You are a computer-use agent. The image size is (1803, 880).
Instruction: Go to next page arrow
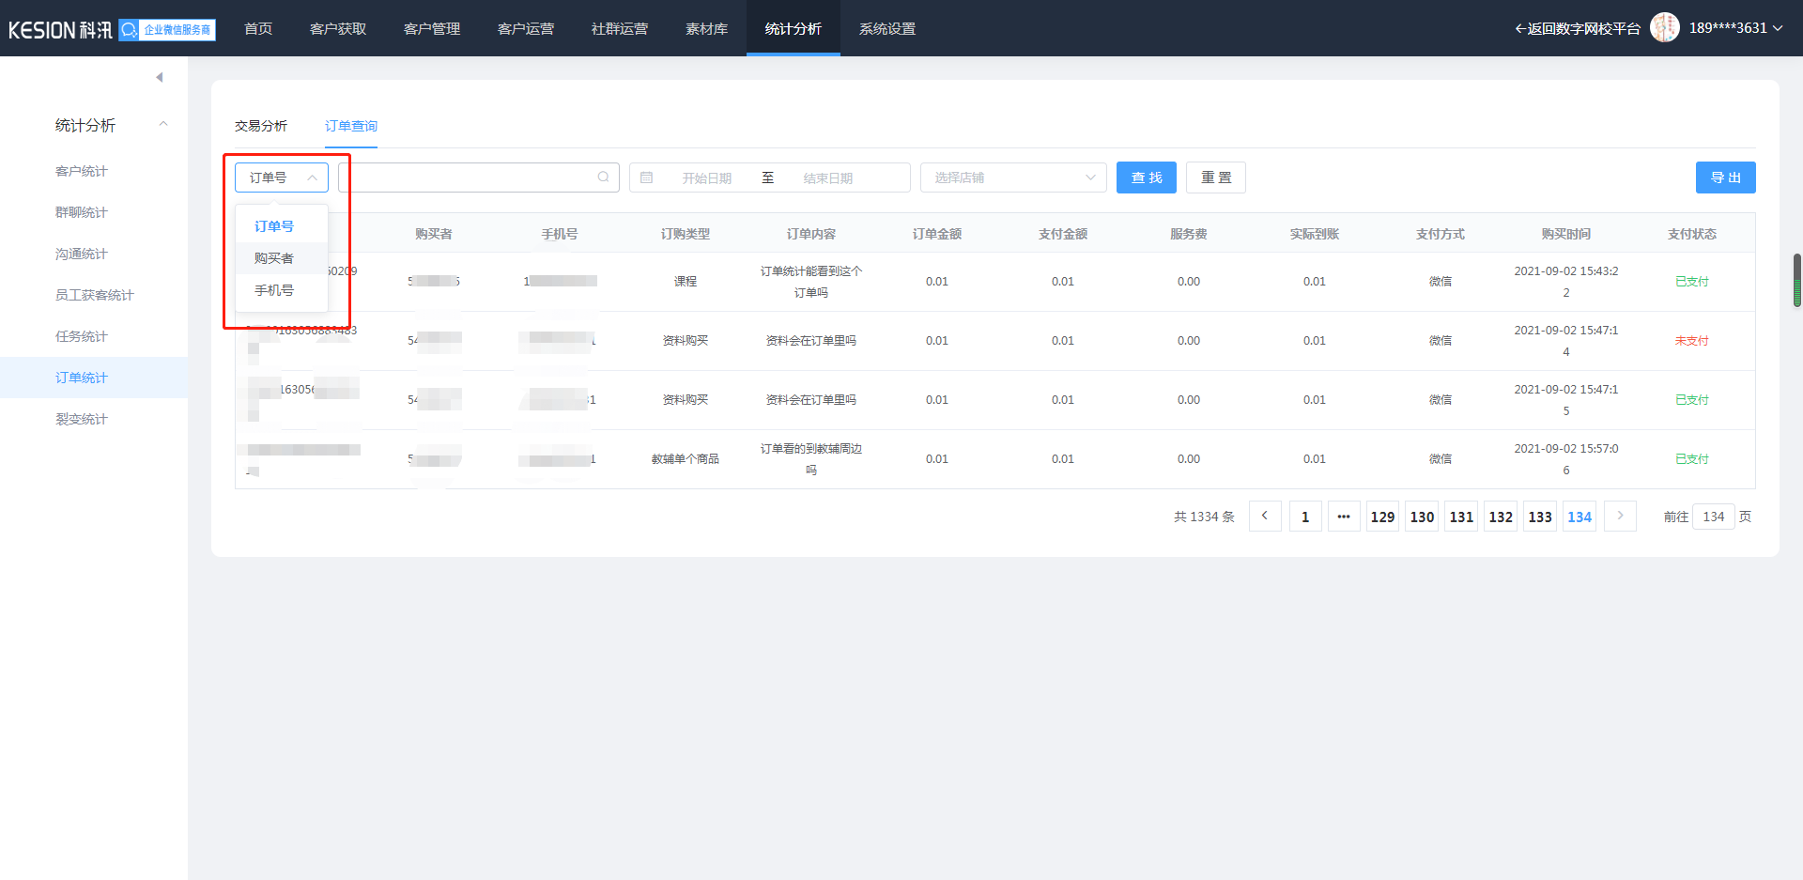point(1620,517)
